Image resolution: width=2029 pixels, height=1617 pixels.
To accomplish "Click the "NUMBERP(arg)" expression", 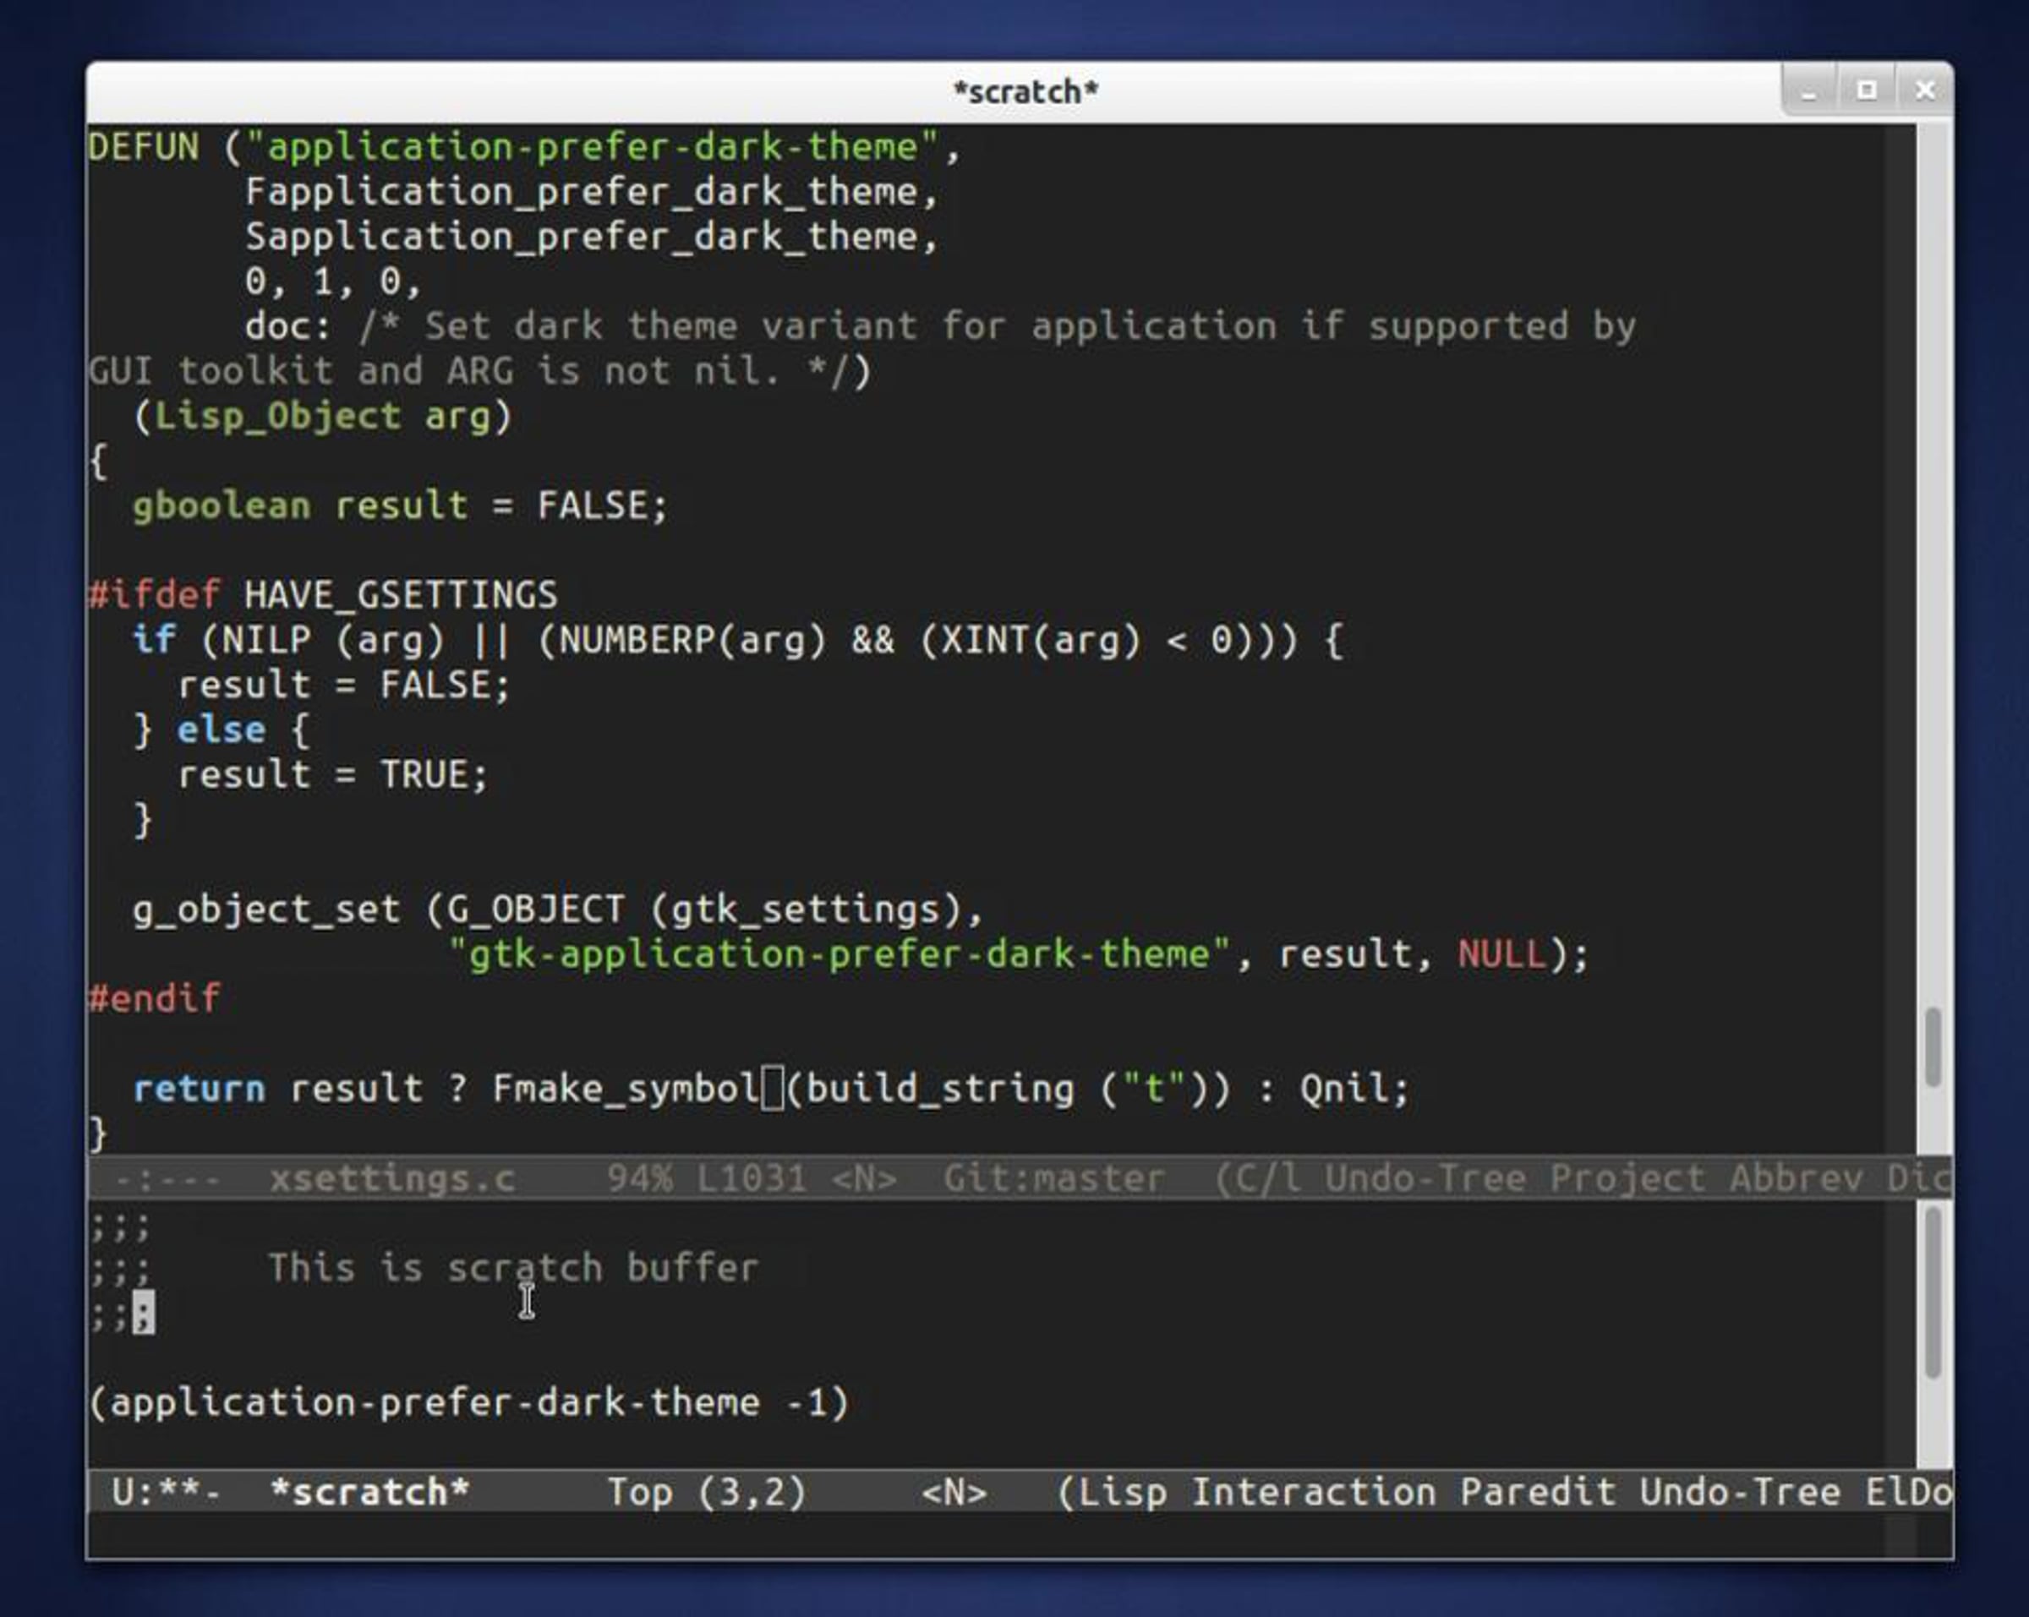I will (692, 641).
